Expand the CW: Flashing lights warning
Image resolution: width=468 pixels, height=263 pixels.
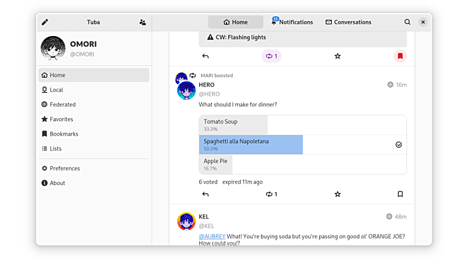point(302,37)
